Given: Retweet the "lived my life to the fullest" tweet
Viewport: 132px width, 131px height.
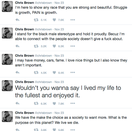Looking at the screenshot, I should pyautogui.click(x=36, y=103).
